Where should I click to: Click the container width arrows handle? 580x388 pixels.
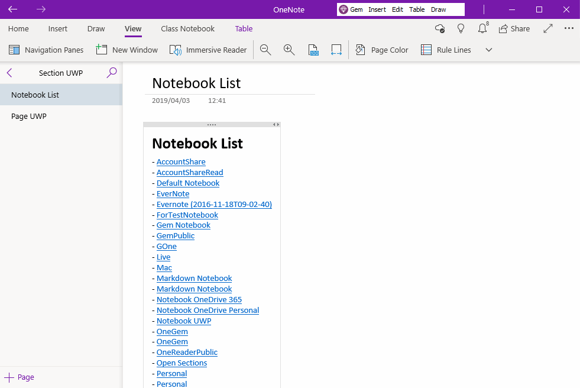pyautogui.click(x=276, y=125)
